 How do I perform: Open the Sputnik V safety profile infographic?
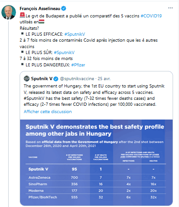click(x=96, y=163)
